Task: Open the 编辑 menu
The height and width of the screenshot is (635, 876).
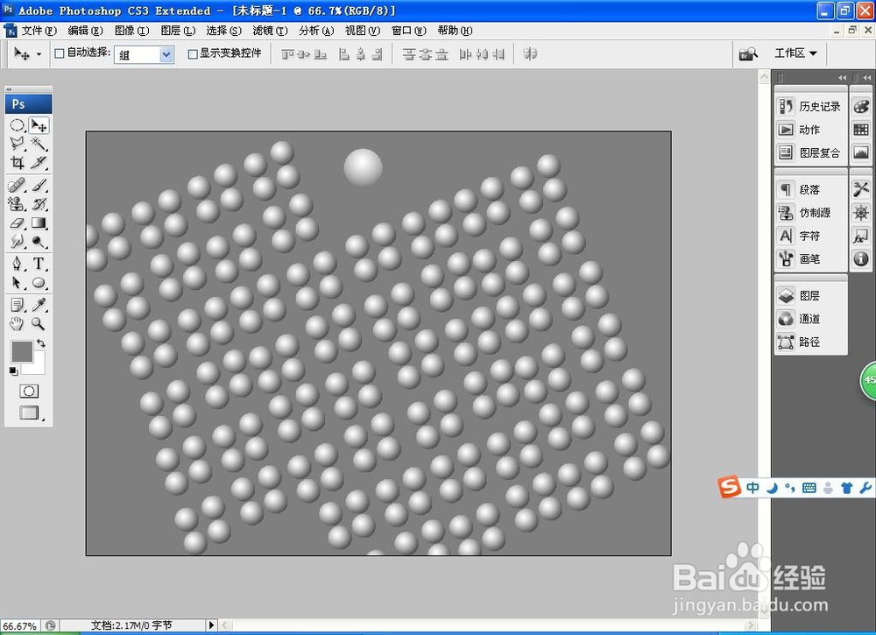Action: click(85, 31)
